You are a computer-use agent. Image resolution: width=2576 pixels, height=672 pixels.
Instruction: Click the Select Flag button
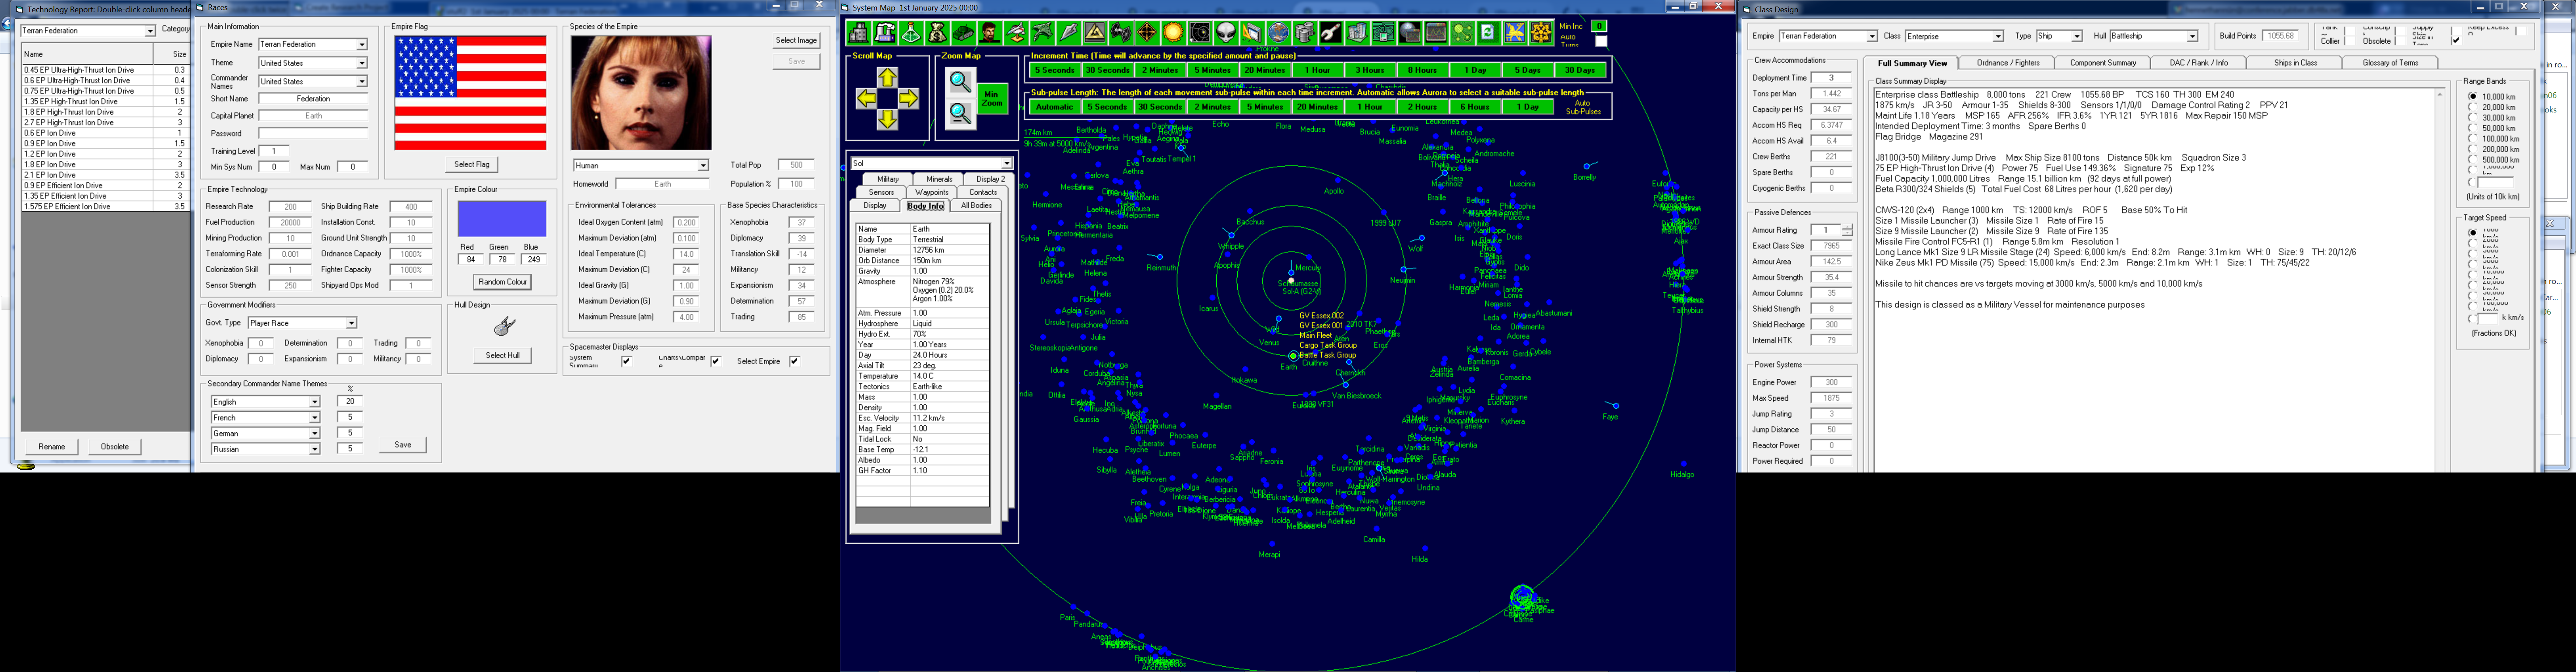pyautogui.click(x=472, y=164)
